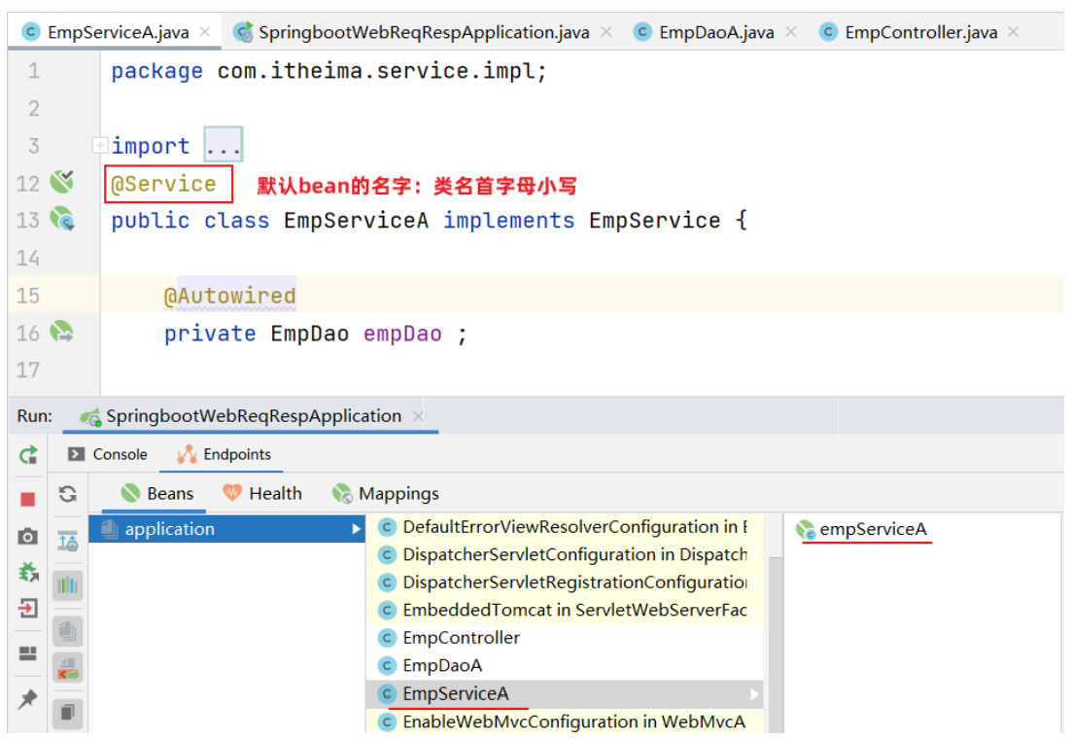This screenshot has width=1071, height=741.
Task: Click the sort beans icon
Action: point(68,542)
